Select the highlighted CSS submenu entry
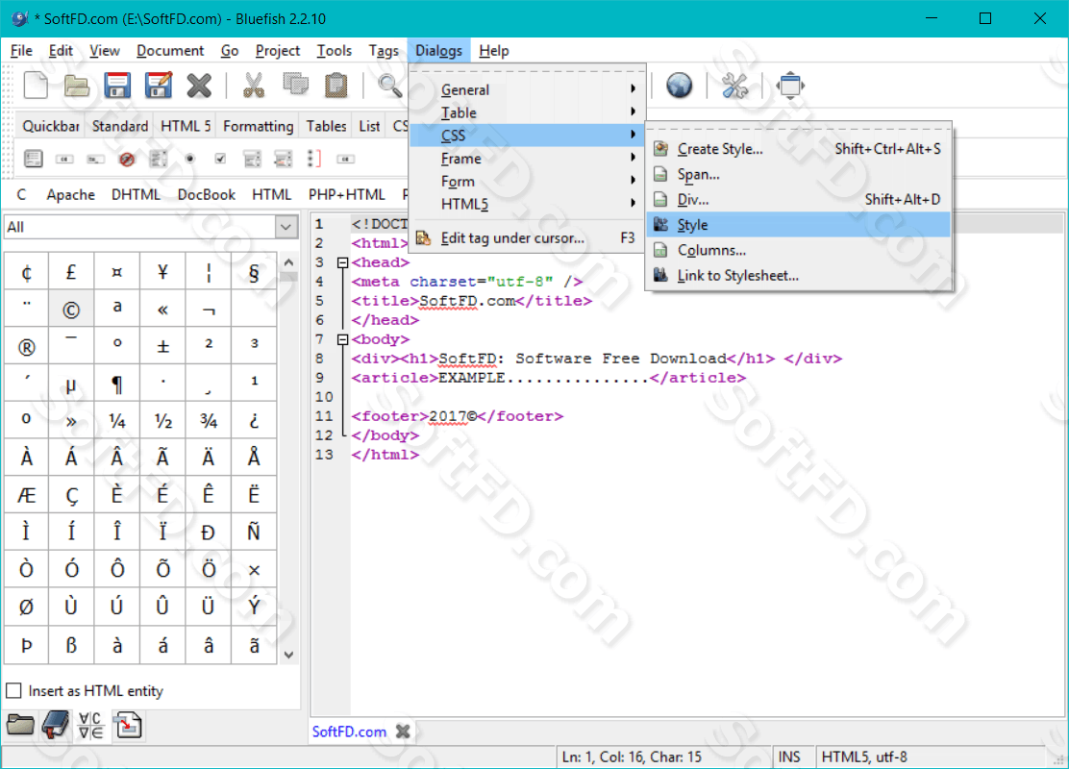This screenshot has width=1069, height=769. point(526,136)
